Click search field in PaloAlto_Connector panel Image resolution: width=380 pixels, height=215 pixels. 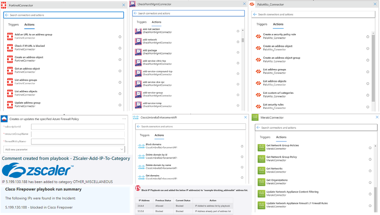(313, 14)
